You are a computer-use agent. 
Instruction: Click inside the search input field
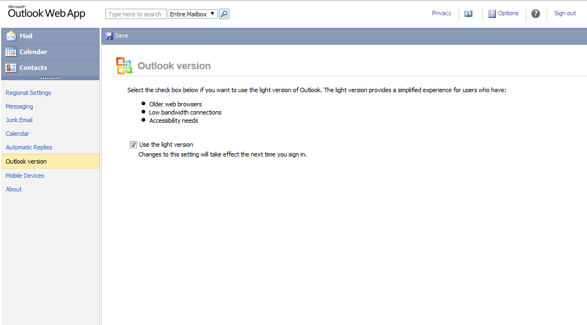[x=135, y=14]
